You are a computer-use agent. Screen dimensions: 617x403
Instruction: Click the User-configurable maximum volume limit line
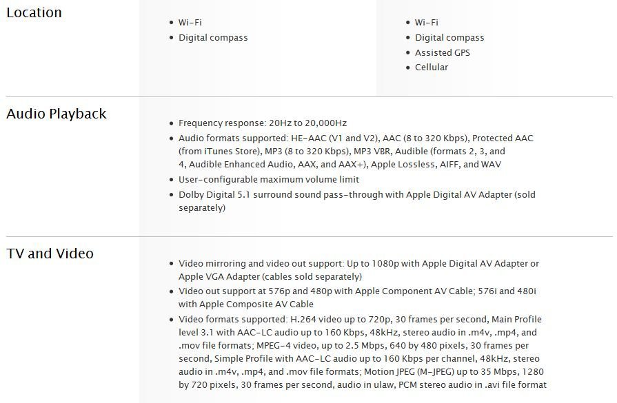coord(269,180)
